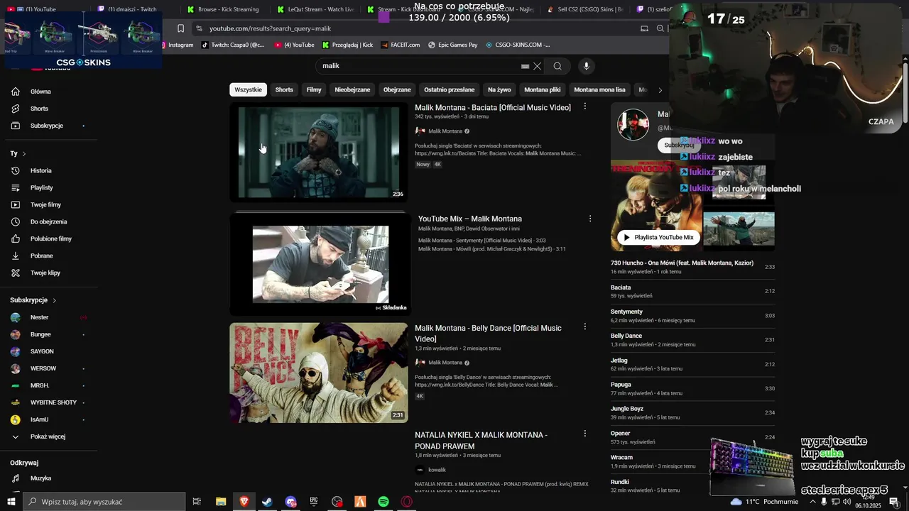This screenshot has width=909, height=511.
Task: Open Twoje filmy in the sidebar
Action: (x=45, y=205)
